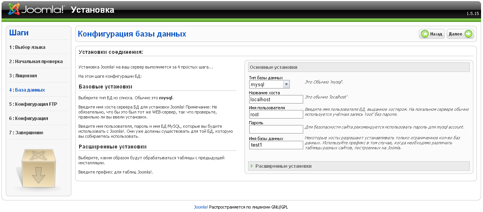Image resolution: width=483 pixels, height=212 pixels.
Task: Open the Joomla! link in footer
Action: 201,207
